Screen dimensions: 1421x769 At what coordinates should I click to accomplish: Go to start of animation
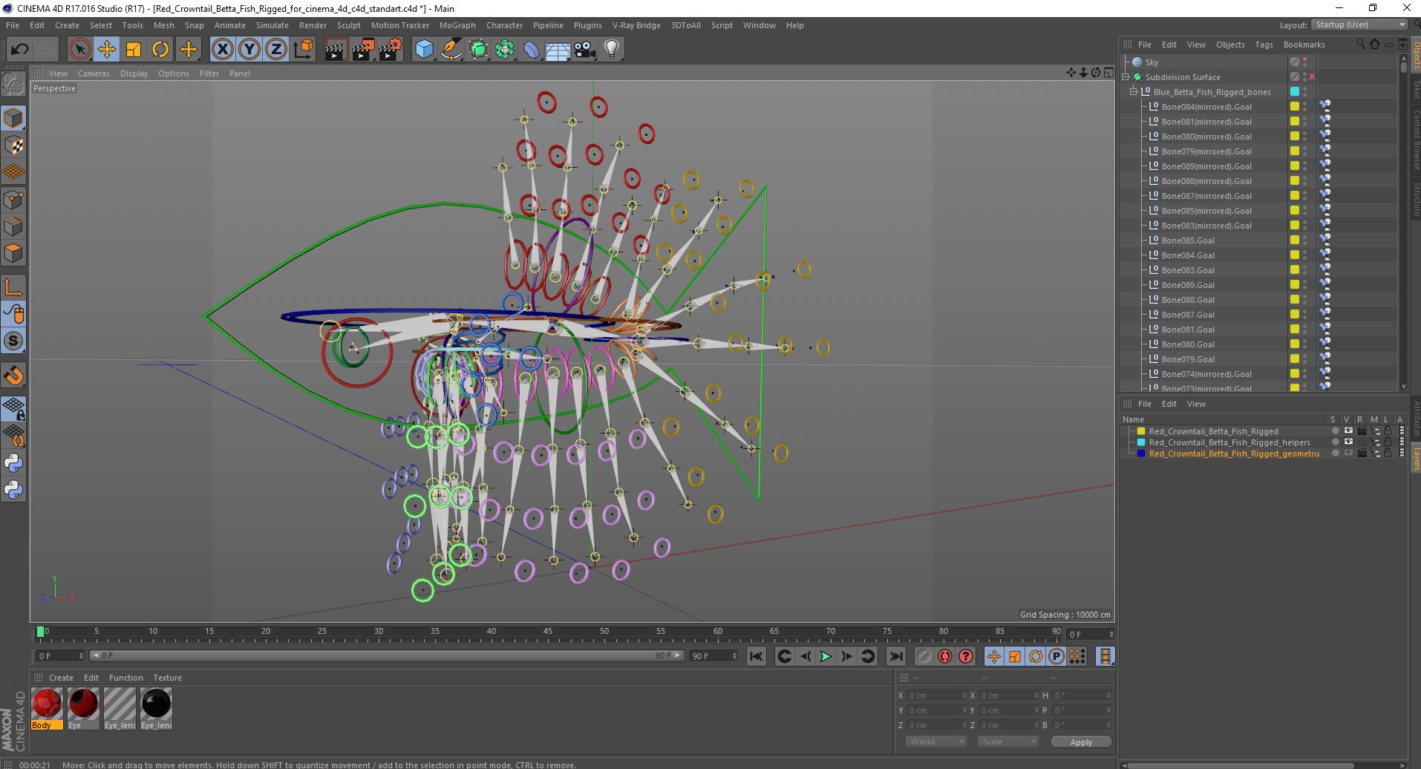757,656
